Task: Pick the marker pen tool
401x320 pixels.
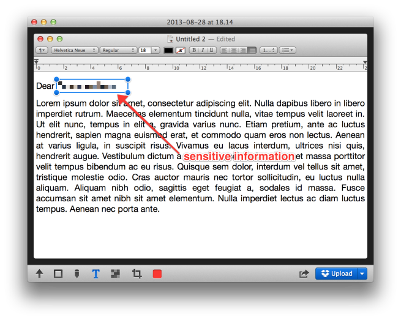Action: (77, 274)
